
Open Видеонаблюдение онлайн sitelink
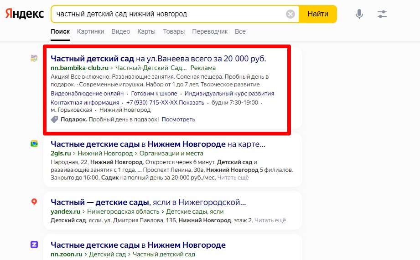(87, 94)
